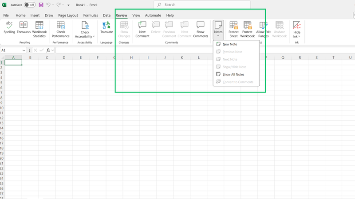Switch to the Home tab
Viewport: 355px width, 199px height.
[20, 15]
